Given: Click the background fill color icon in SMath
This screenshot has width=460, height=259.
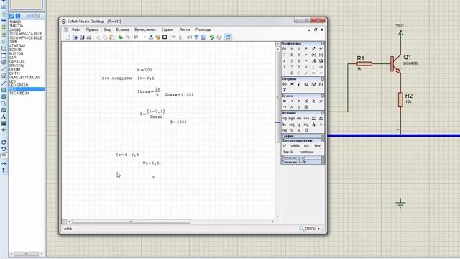Looking at the screenshot, I should [158, 37].
